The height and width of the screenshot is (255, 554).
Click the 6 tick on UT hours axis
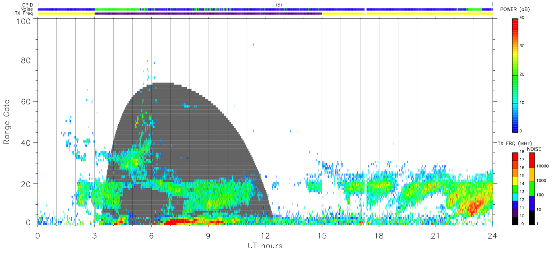coord(151,235)
